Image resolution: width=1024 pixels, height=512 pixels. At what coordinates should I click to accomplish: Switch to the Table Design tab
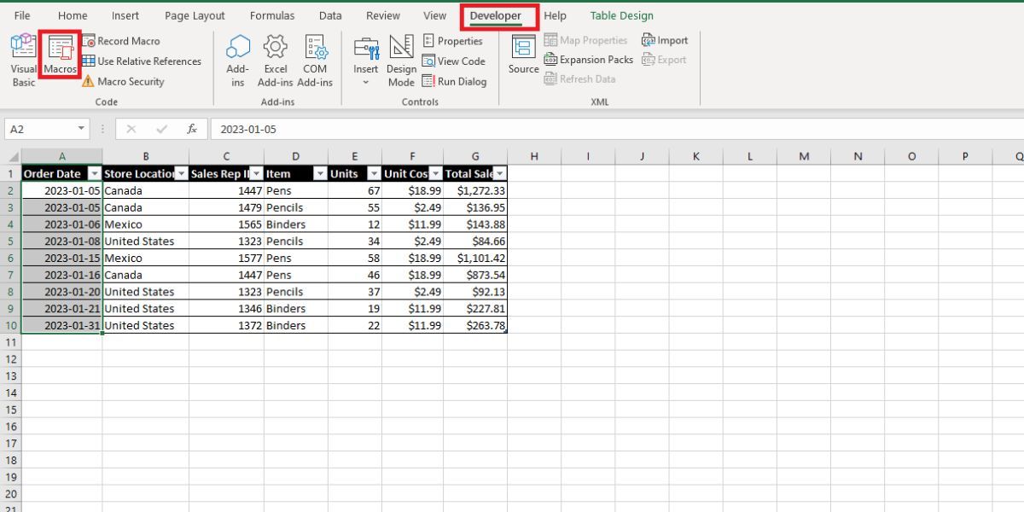pyautogui.click(x=622, y=15)
